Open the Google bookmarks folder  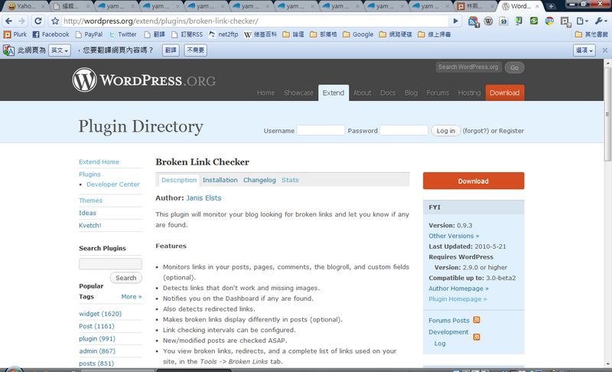(x=358, y=34)
